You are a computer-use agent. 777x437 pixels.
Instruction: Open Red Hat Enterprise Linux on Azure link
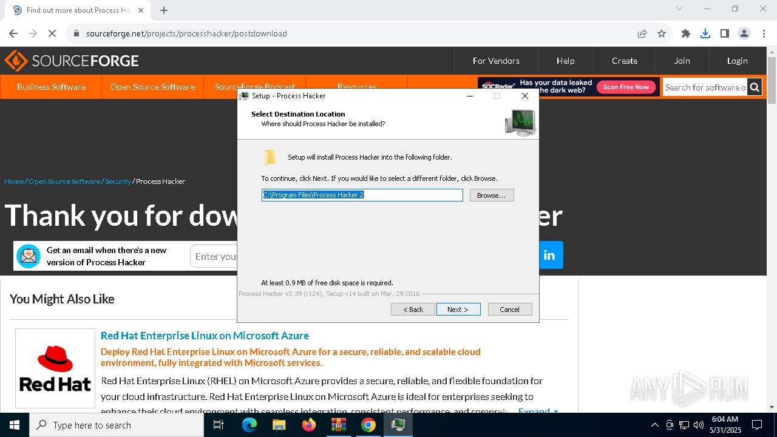(205, 336)
